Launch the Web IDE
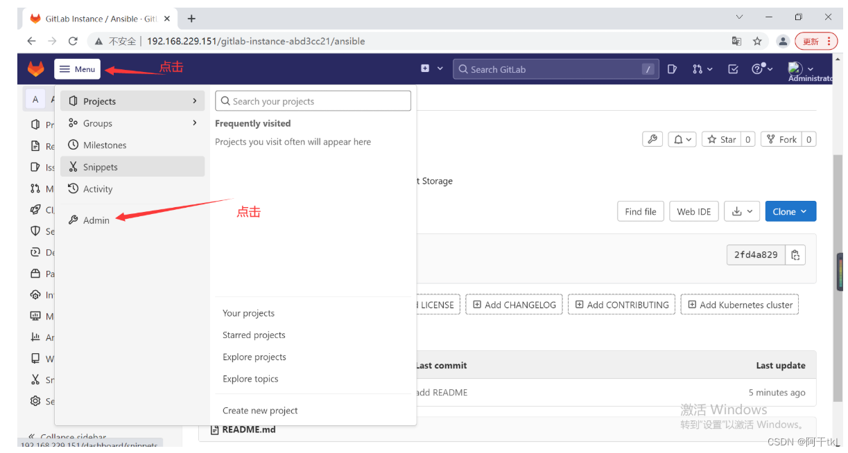Viewport: 848px width, 453px height. [x=693, y=211]
